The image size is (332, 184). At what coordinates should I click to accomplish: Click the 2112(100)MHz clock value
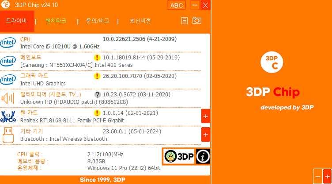(105, 155)
